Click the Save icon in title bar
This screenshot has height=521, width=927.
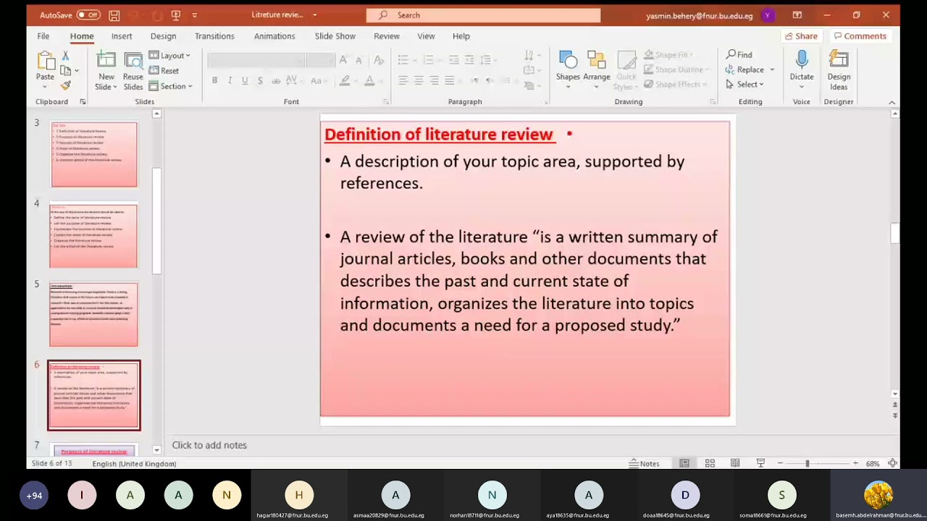(x=114, y=15)
